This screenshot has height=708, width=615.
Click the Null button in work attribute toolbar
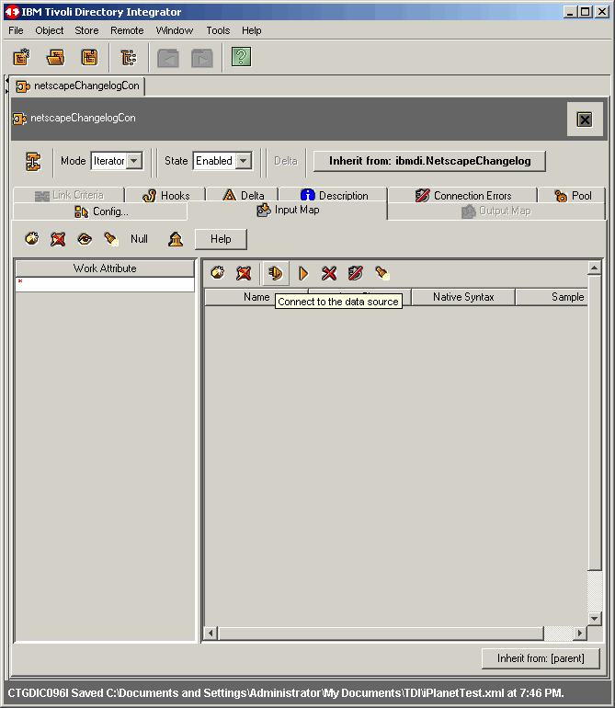[139, 239]
